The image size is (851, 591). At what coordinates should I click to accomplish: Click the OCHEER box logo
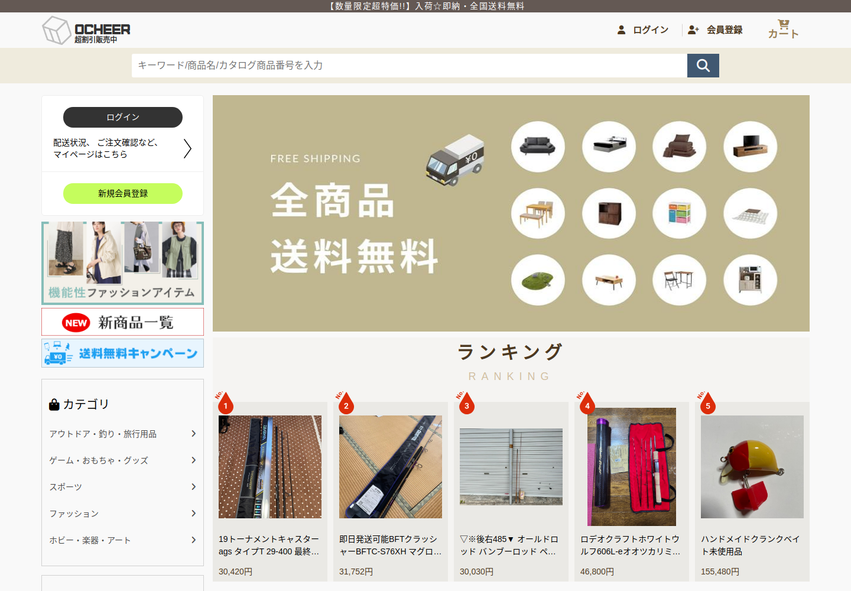pyautogui.click(x=86, y=30)
